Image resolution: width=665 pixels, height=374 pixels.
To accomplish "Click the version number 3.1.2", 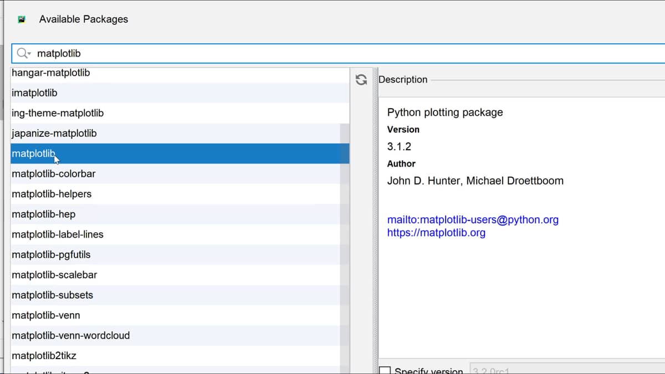I will (399, 147).
